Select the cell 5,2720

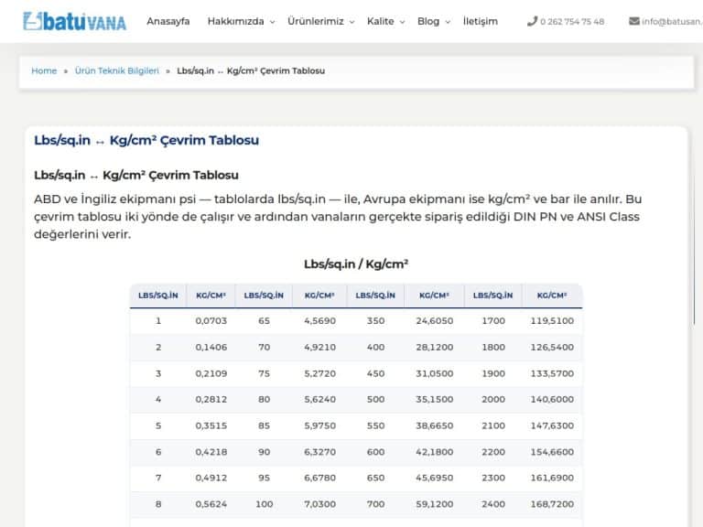coord(319,373)
